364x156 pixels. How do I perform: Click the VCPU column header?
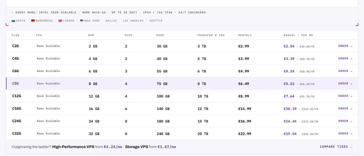(x=129, y=35)
